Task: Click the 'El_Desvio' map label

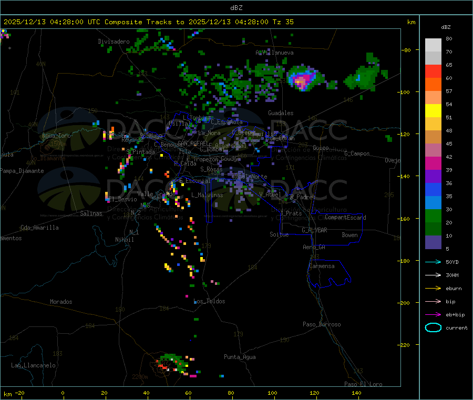Action: coord(123,199)
